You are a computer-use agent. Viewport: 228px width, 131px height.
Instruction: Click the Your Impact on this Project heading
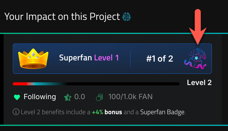pyautogui.click(x=62, y=17)
